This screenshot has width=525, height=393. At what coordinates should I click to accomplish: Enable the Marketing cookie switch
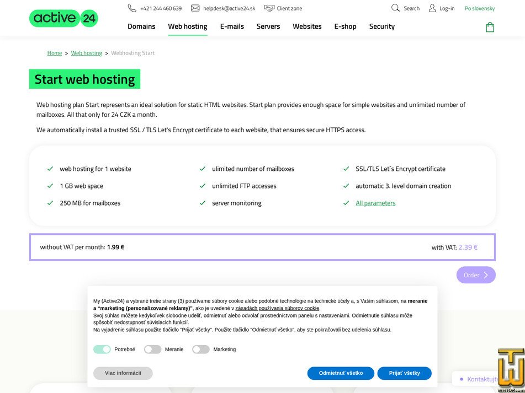pyautogui.click(x=200, y=349)
